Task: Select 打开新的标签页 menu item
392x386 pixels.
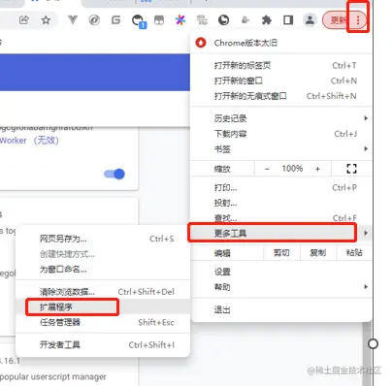Action: tap(280, 66)
